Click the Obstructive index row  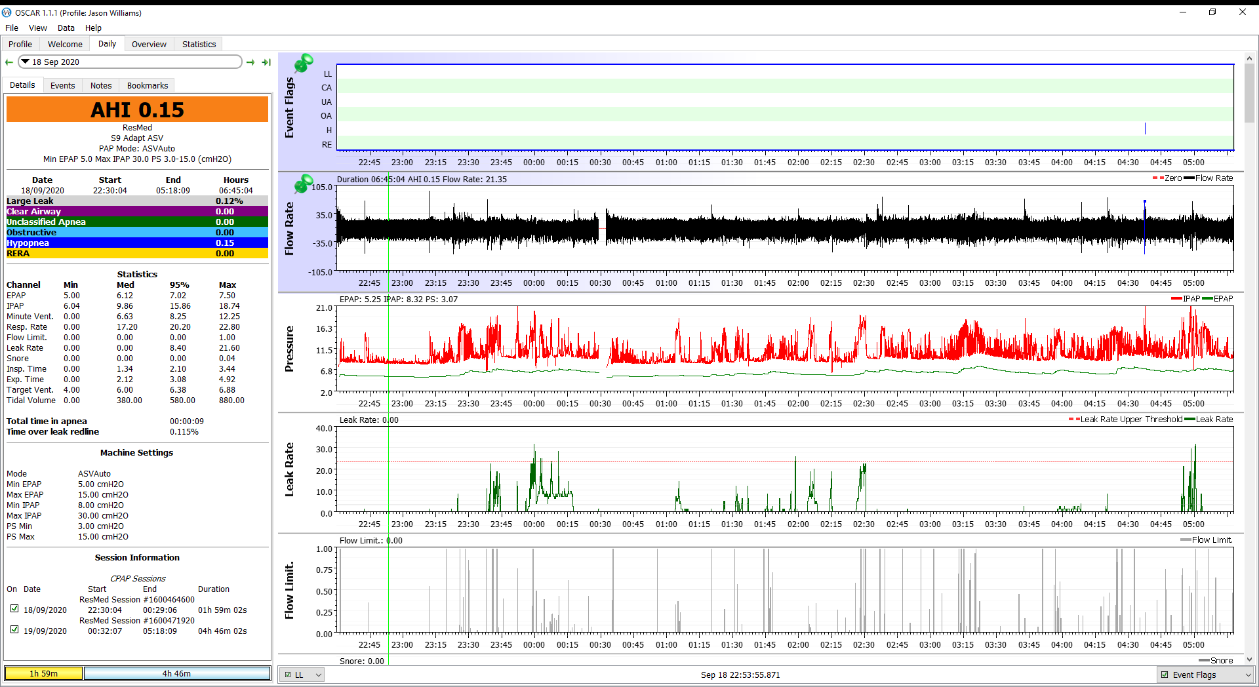tap(137, 232)
